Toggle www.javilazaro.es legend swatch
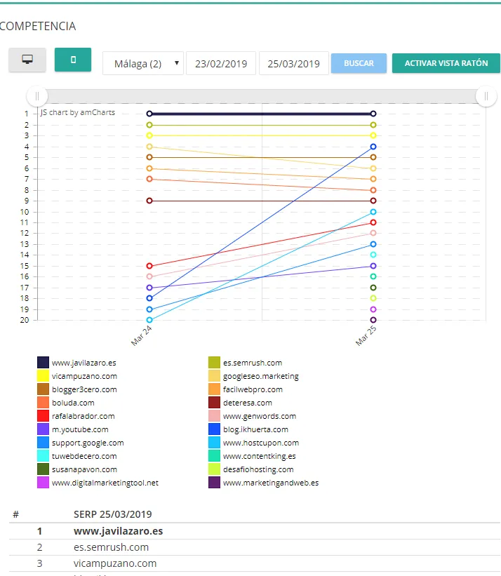This screenshot has height=576, width=501. coord(43,363)
